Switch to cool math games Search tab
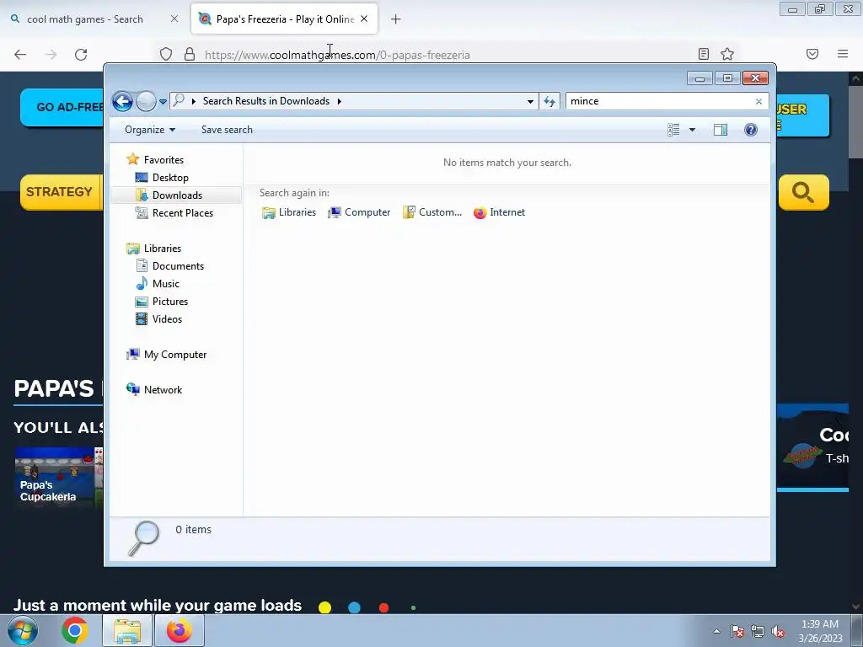Image resolution: width=863 pixels, height=647 pixels. coord(85,19)
